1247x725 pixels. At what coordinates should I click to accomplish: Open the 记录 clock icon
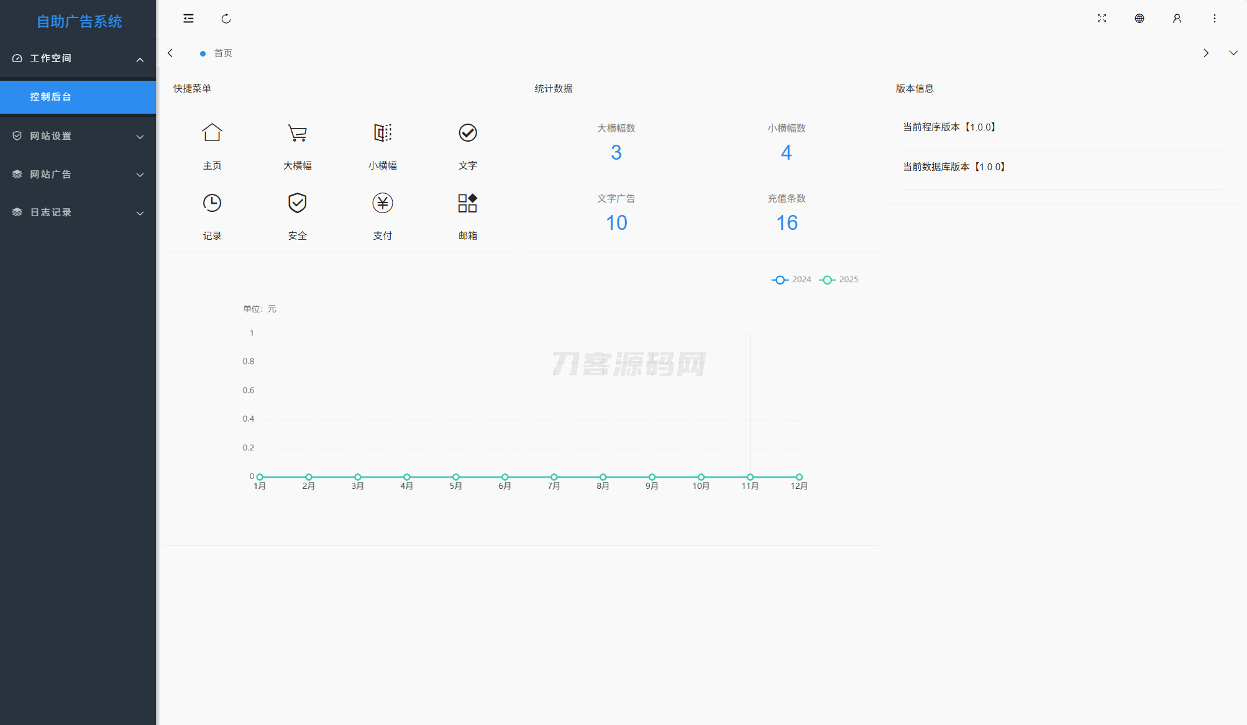click(212, 203)
